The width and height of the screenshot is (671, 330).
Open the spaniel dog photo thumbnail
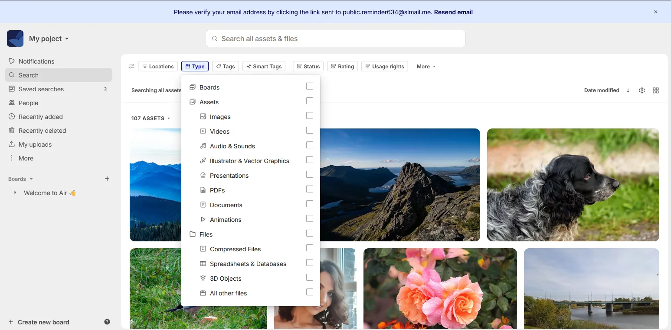[573, 185]
